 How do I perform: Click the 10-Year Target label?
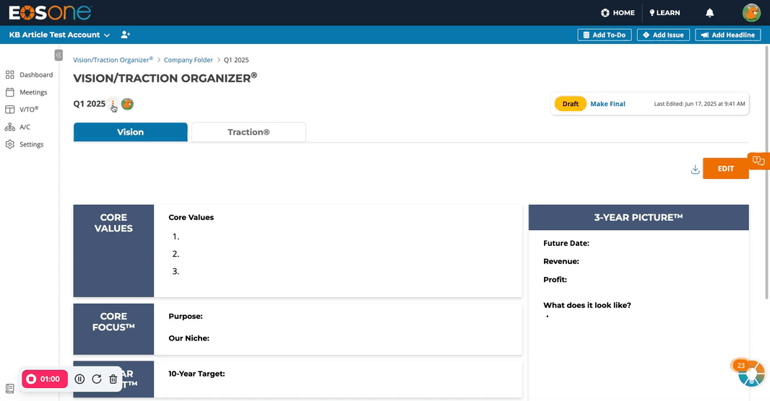(x=196, y=374)
